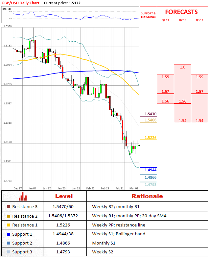Click the red bar chart icon in table header

pyautogui.click(x=22, y=196)
